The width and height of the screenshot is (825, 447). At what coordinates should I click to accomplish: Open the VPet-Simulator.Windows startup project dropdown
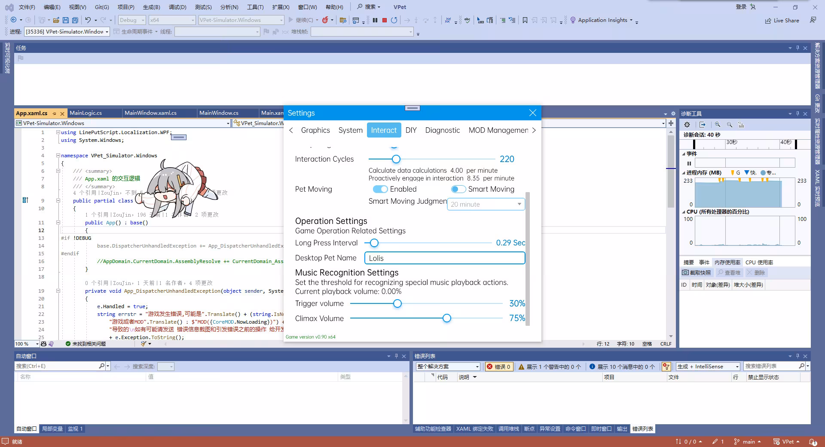pyautogui.click(x=241, y=20)
